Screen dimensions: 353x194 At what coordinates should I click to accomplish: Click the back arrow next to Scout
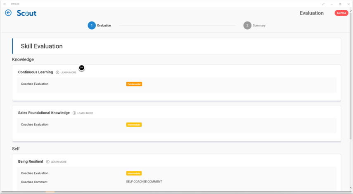(x=8, y=13)
